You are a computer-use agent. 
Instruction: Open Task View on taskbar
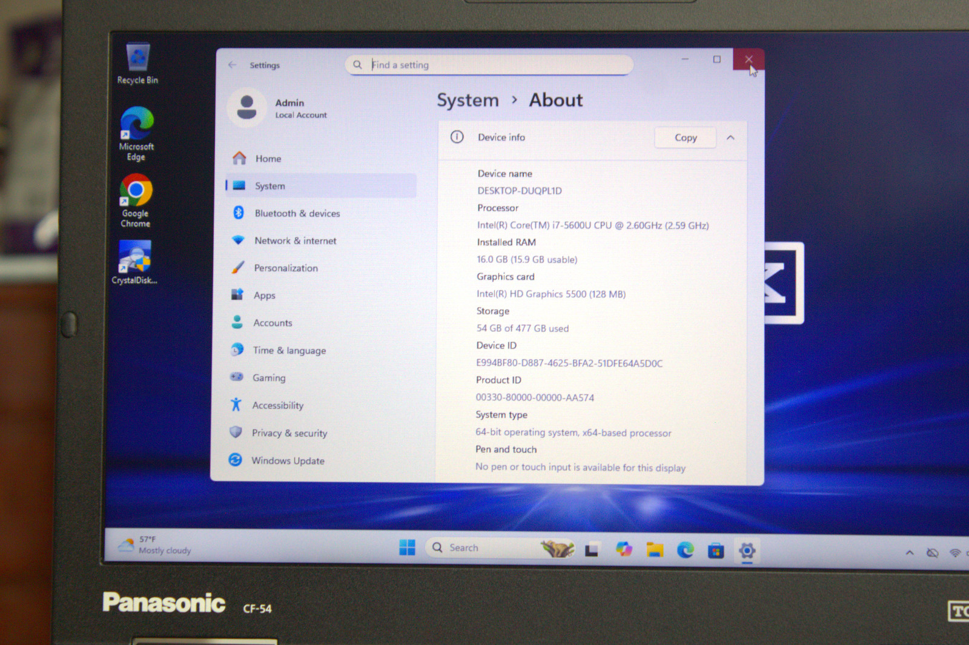[x=592, y=550]
